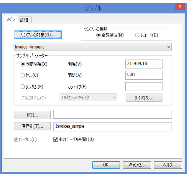Open the サイズ(S)... calculator button
This screenshot has height=174, width=187.
(x=144, y=98)
